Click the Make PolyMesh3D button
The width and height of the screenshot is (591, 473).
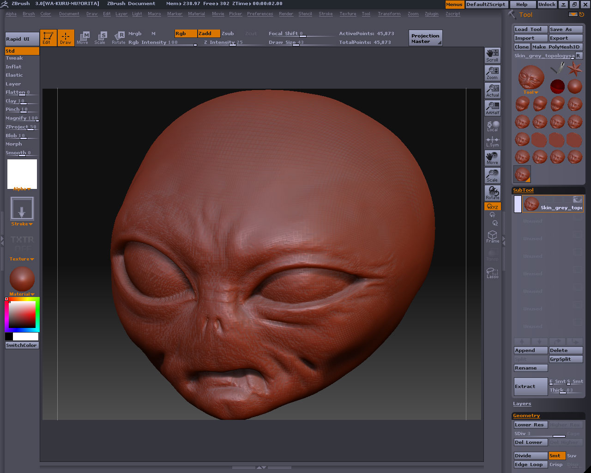556,47
